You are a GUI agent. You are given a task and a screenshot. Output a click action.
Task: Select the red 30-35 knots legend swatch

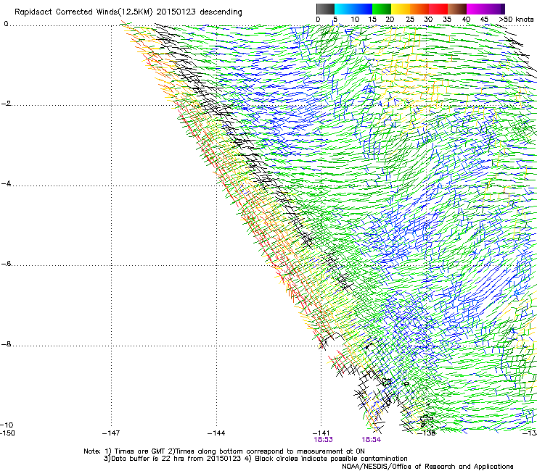pyautogui.click(x=438, y=9)
